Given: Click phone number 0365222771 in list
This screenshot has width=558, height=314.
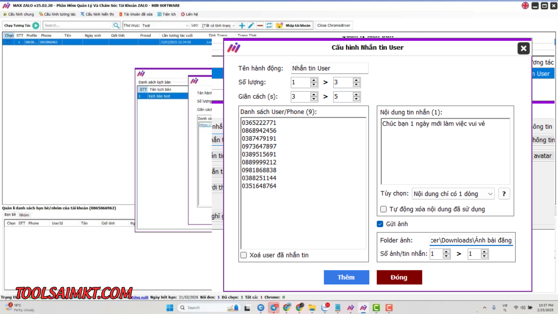Looking at the screenshot, I should (259, 123).
